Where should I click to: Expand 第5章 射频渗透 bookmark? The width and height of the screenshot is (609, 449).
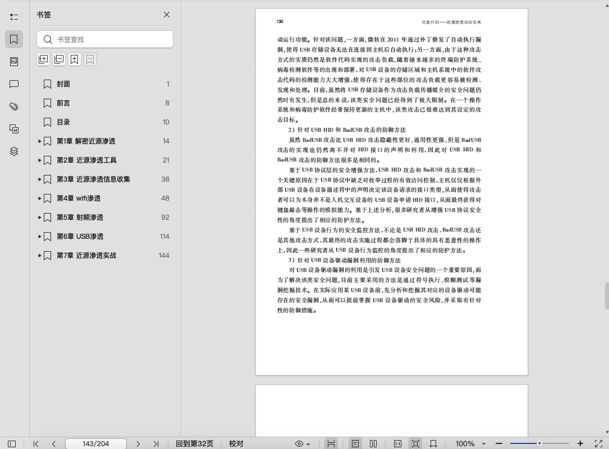pyautogui.click(x=40, y=217)
